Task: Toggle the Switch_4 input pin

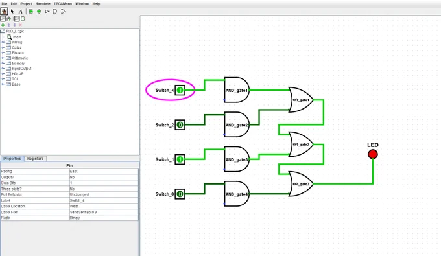Action: point(180,90)
